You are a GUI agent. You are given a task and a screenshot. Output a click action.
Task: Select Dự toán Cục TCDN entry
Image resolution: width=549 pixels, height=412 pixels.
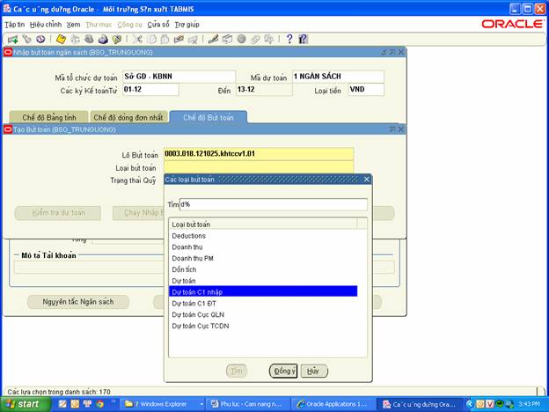click(263, 326)
